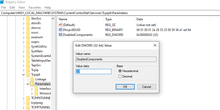220x110 pixels.
Task: Expand the TCPIPTUNNEL key
Action: [x=24, y=107]
